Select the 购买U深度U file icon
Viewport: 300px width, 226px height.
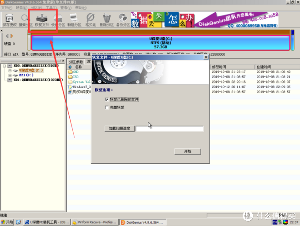70,92
